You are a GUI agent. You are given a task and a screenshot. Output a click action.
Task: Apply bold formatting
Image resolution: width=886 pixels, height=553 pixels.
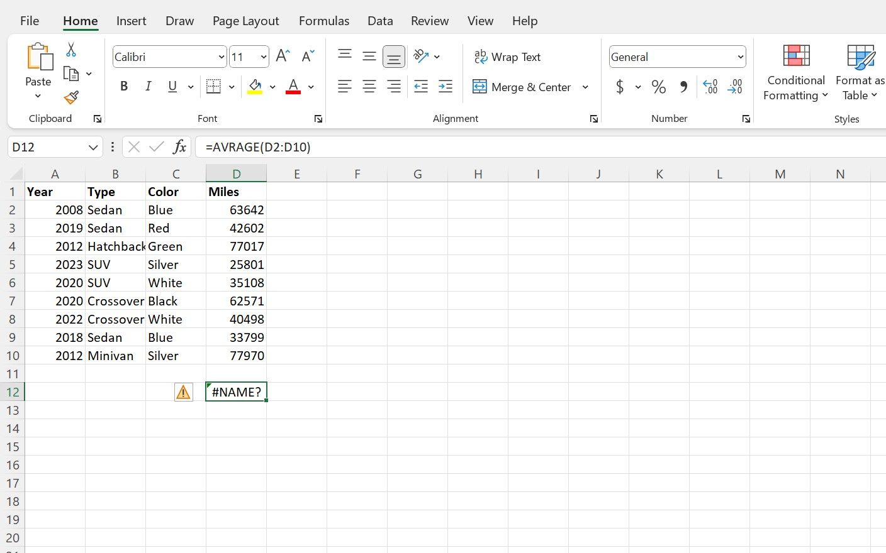[123, 86]
